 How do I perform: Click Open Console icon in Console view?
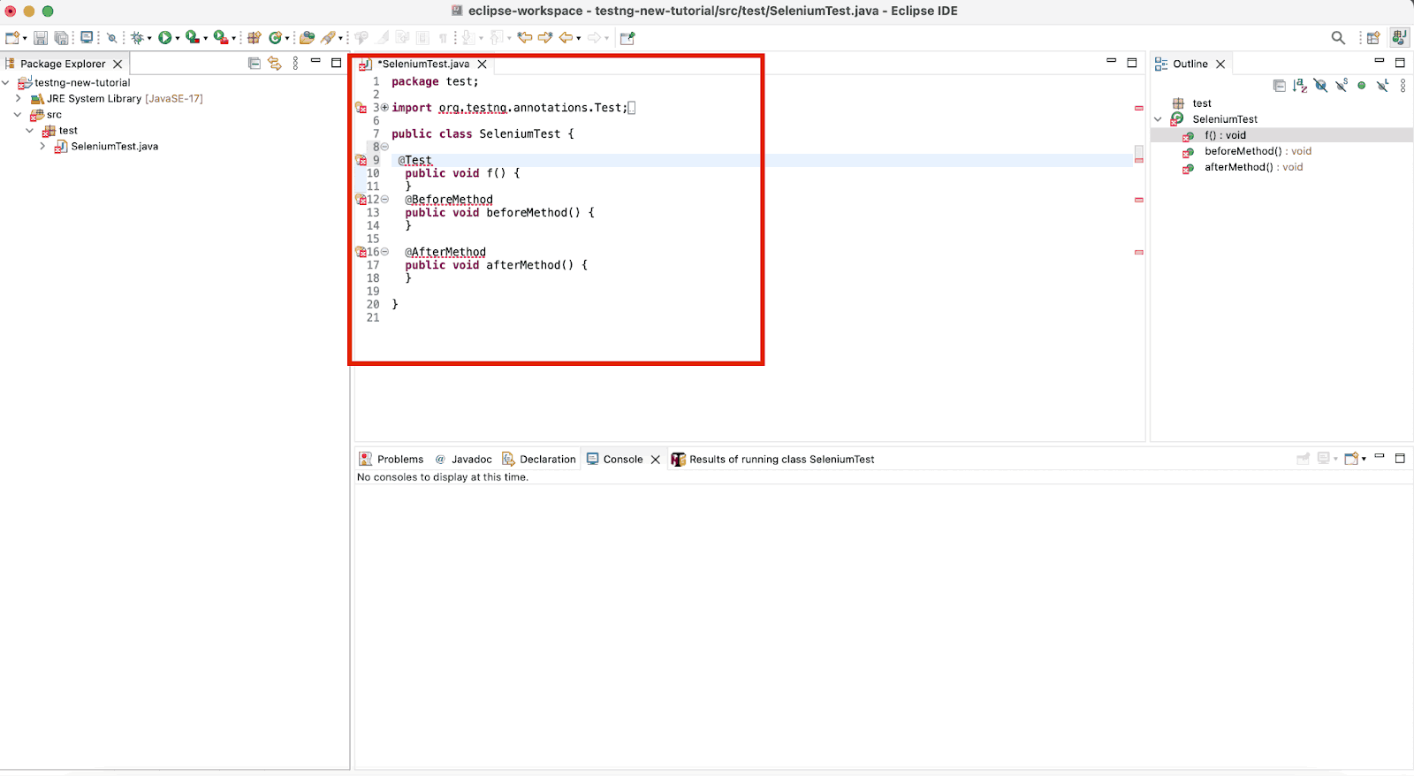tap(1351, 459)
